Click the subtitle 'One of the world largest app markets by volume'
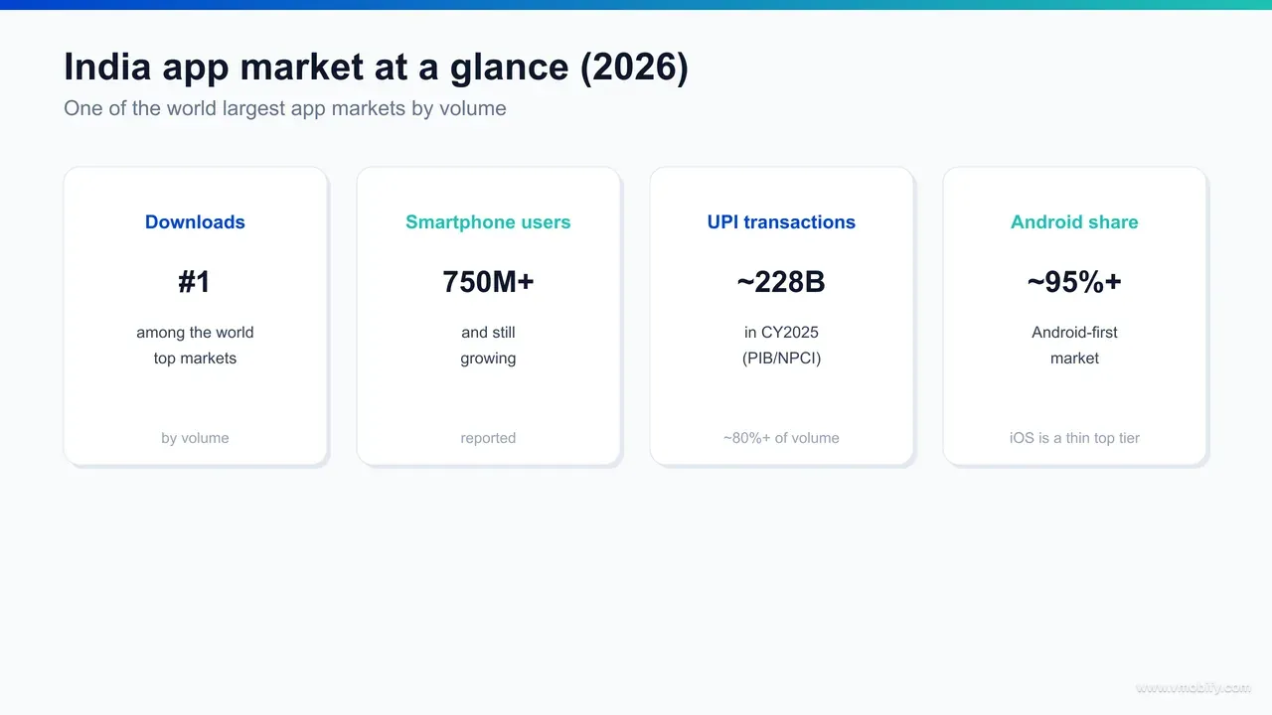The image size is (1272, 715). [x=285, y=108]
